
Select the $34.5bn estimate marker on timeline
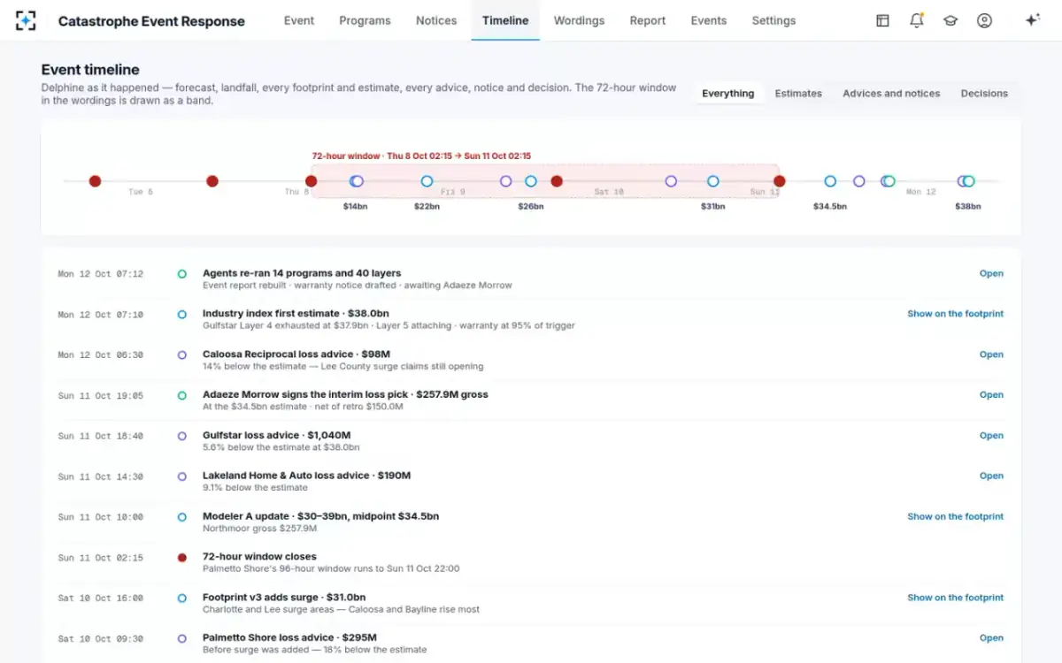click(830, 181)
